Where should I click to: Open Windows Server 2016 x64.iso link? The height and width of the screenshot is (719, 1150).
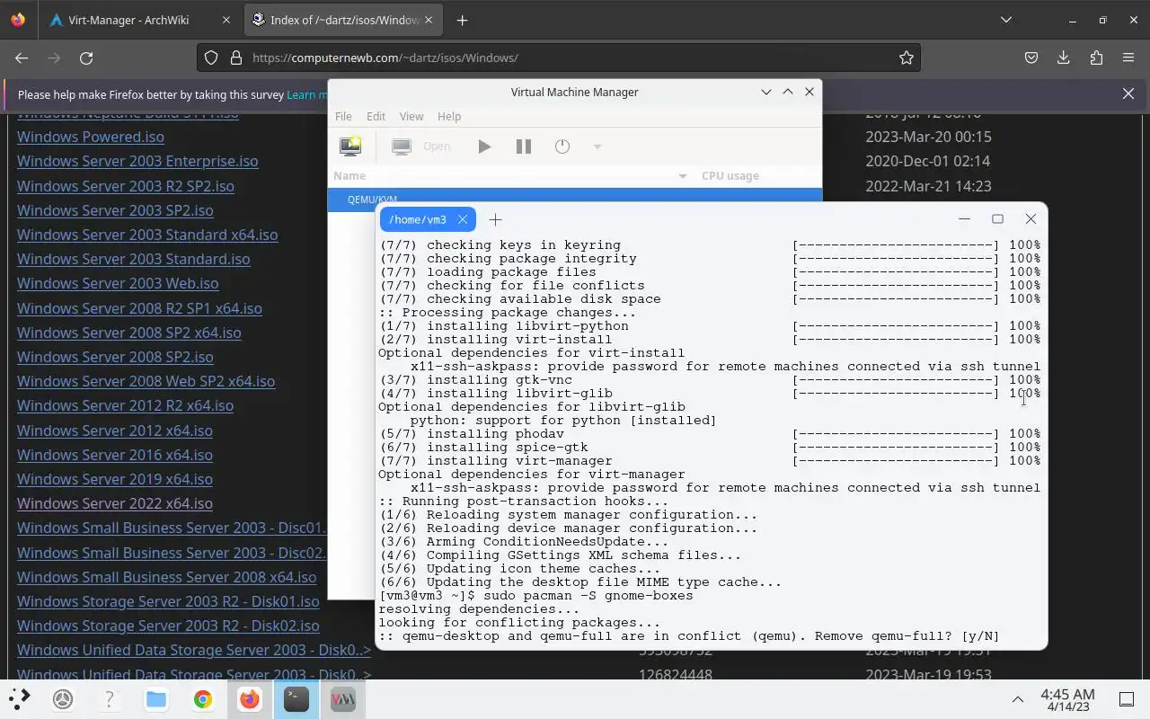coord(115,455)
